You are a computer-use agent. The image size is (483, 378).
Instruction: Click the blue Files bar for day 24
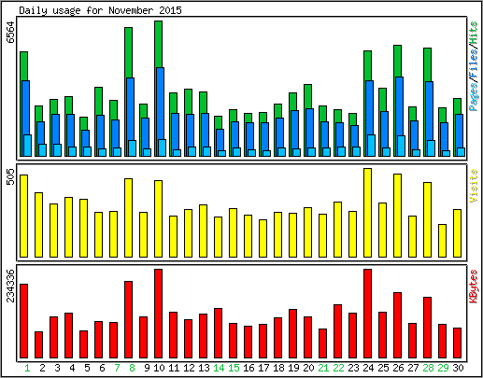369,107
